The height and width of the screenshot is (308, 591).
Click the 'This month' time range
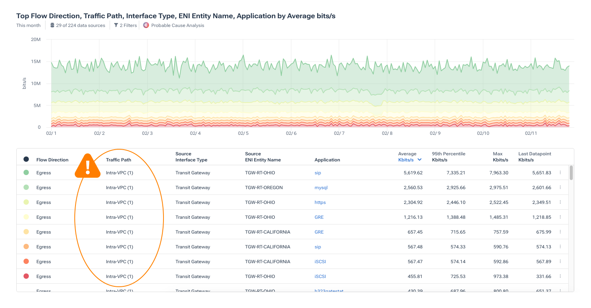28,25
